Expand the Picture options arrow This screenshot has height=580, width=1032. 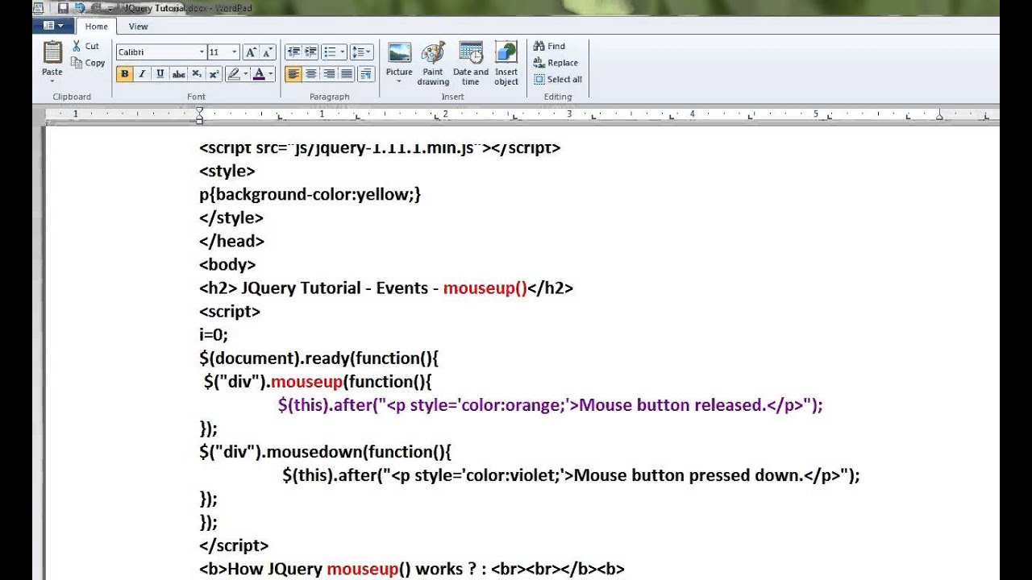399,81
